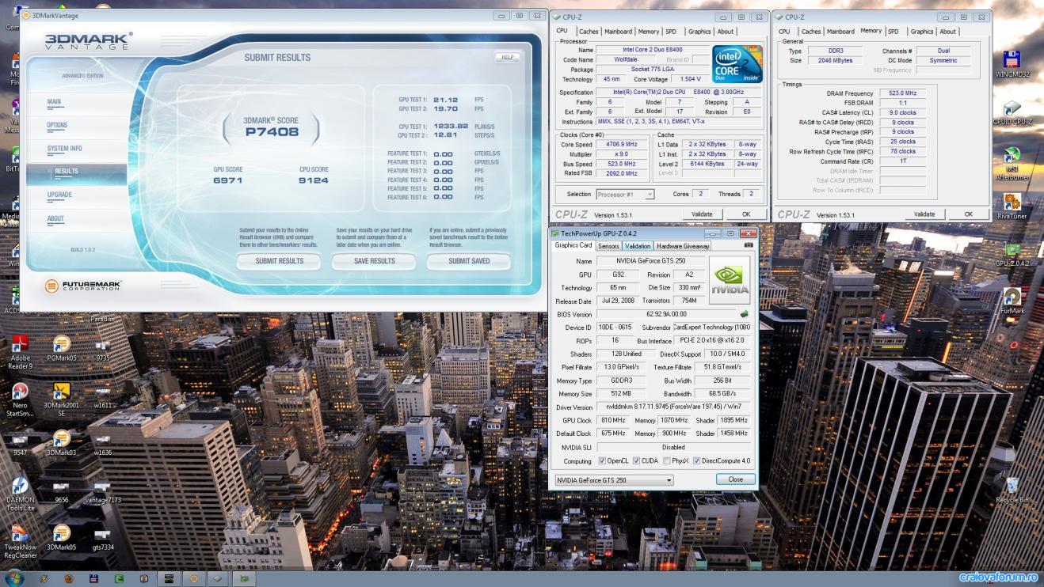This screenshot has width=1044, height=587.
Task: Click Validate in the CPU-Z Memory window
Action: (x=924, y=214)
